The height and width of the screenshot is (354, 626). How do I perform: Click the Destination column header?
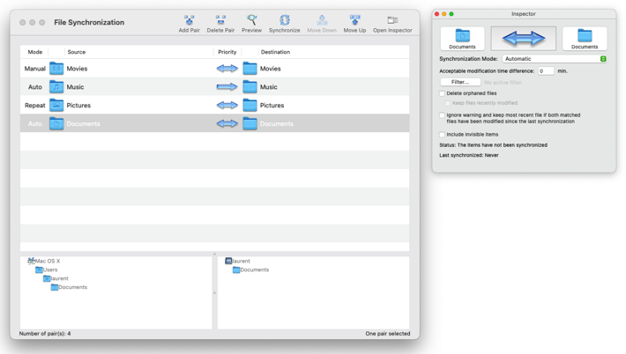[275, 52]
